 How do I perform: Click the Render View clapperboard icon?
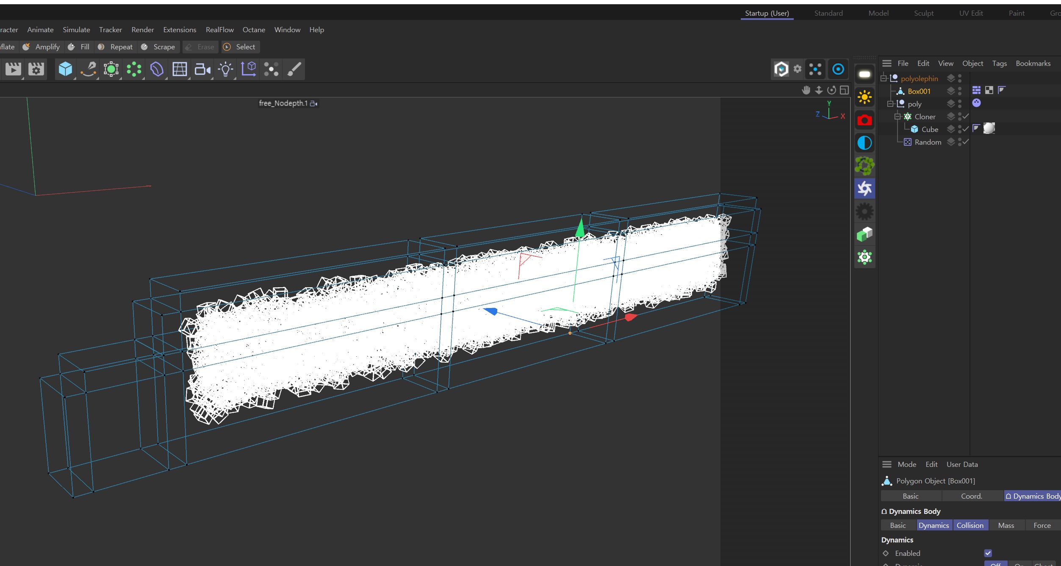tap(13, 69)
